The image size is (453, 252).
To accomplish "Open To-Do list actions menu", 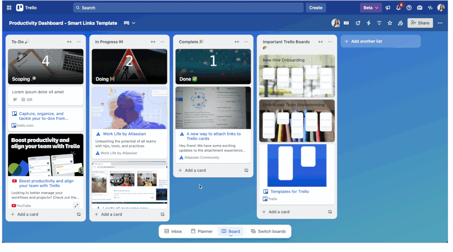I will pos(79,42).
